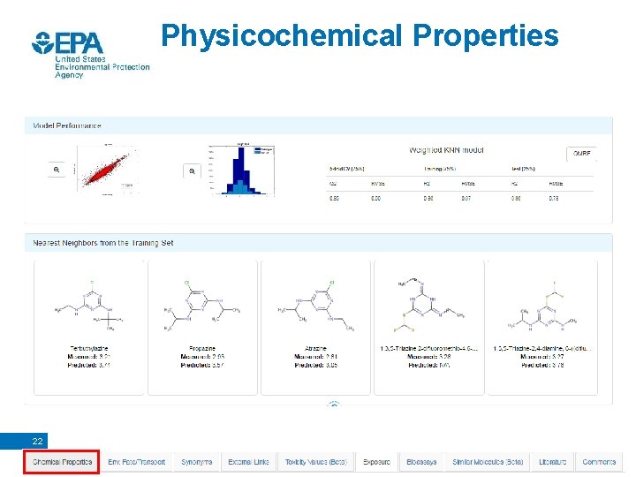
Task: Click the Terbuthylazine structure image
Action: click(89, 305)
